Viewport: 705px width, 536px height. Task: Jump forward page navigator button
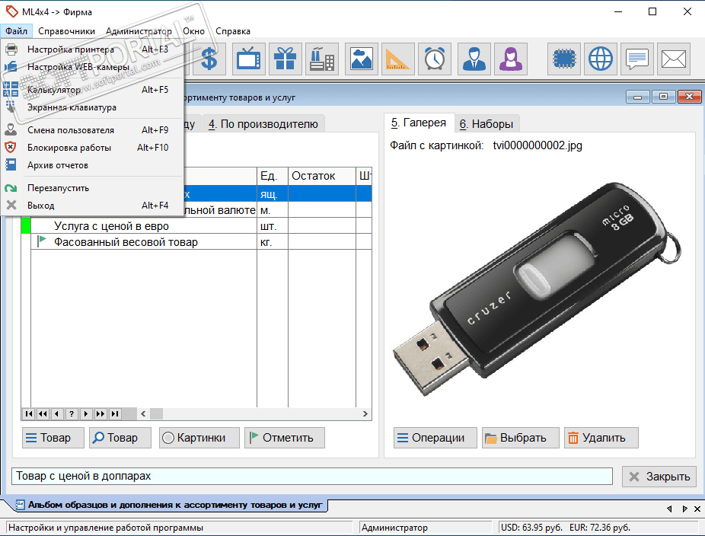tap(100, 413)
